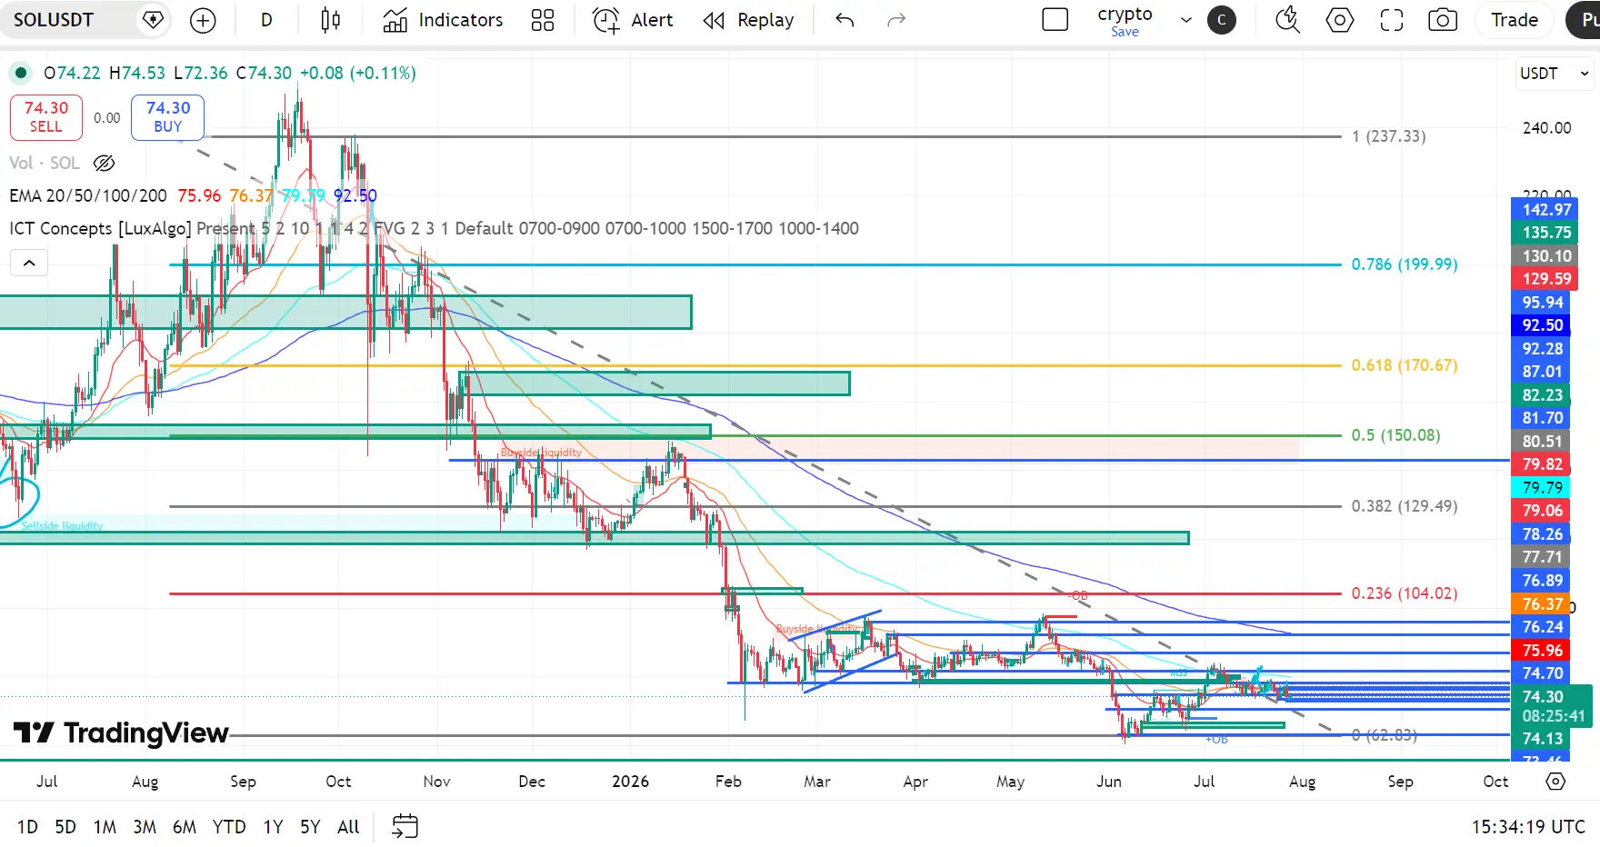Select the 5Y time range
Screen dimensions: 1600x847
(x=310, y=827)
